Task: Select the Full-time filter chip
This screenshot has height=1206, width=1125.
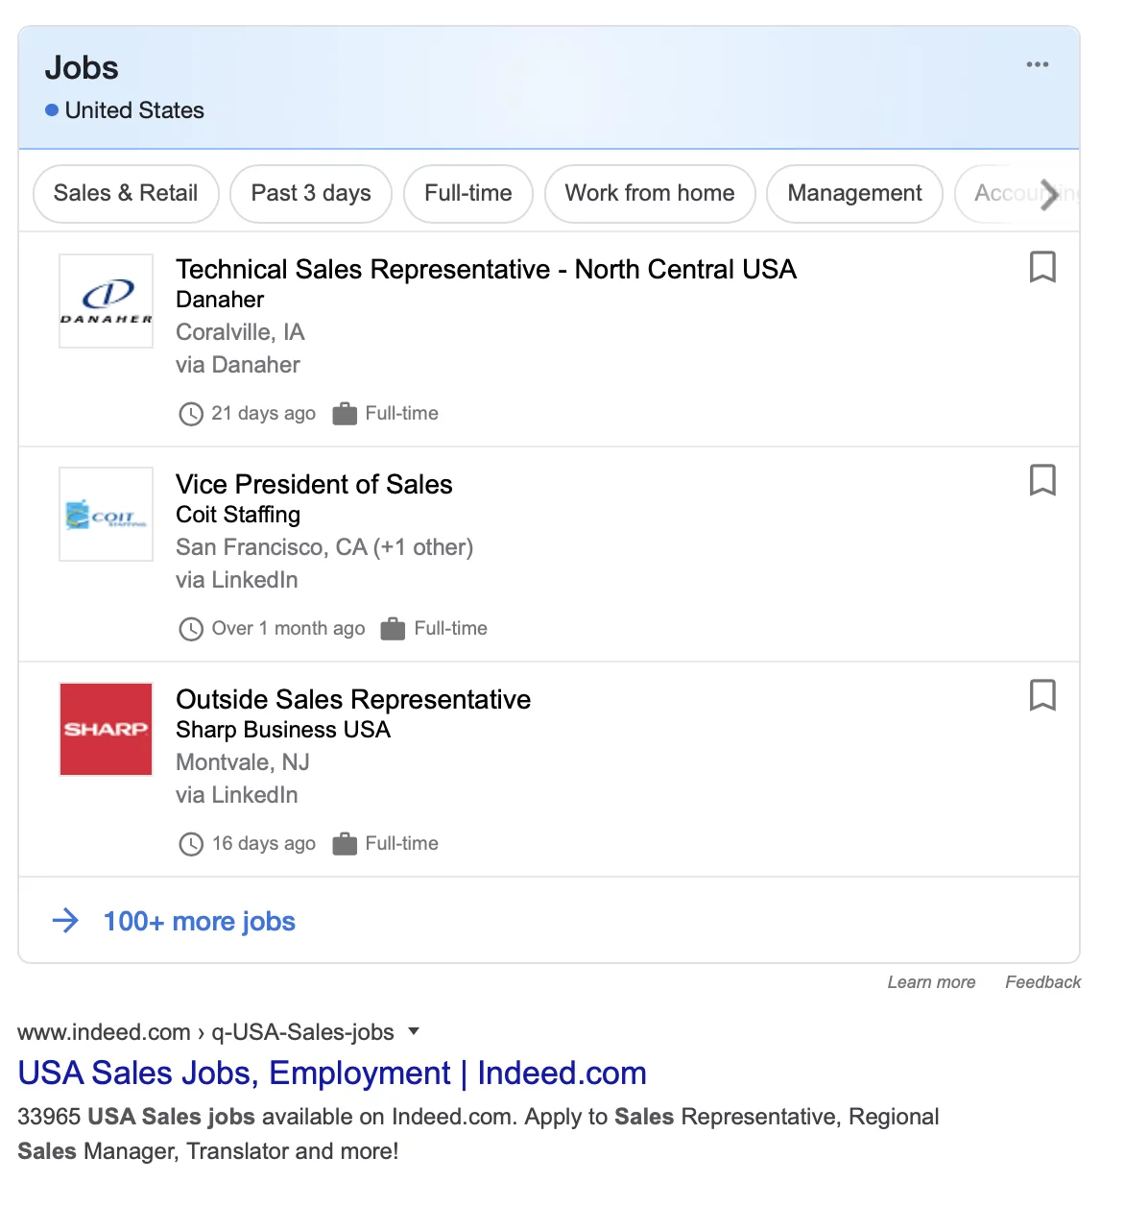Action: [468, 194]
